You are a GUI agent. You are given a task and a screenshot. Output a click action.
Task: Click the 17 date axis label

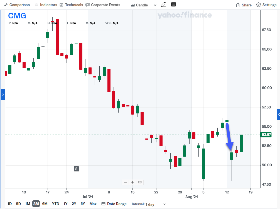[x=48, y=192]
